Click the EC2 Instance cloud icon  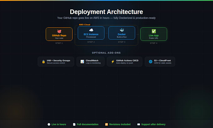pos(91,30)
